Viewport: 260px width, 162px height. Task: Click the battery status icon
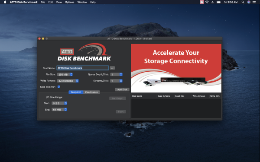click(x=219, y=2)
